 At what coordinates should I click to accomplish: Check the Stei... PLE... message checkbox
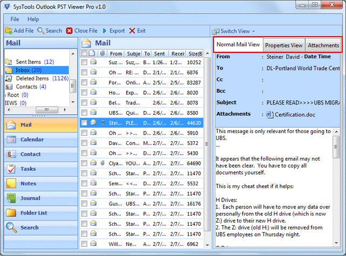coord(84,123)
